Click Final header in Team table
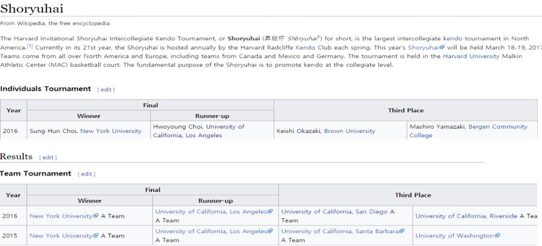Image resolution: width=542 pixels, height=246 pixels. click(x=153, y=190)
